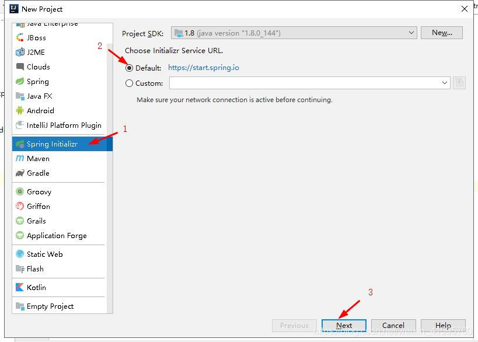The image size is (478, 342).
Task: Click the network connection notice text
Action: (235, 100)
